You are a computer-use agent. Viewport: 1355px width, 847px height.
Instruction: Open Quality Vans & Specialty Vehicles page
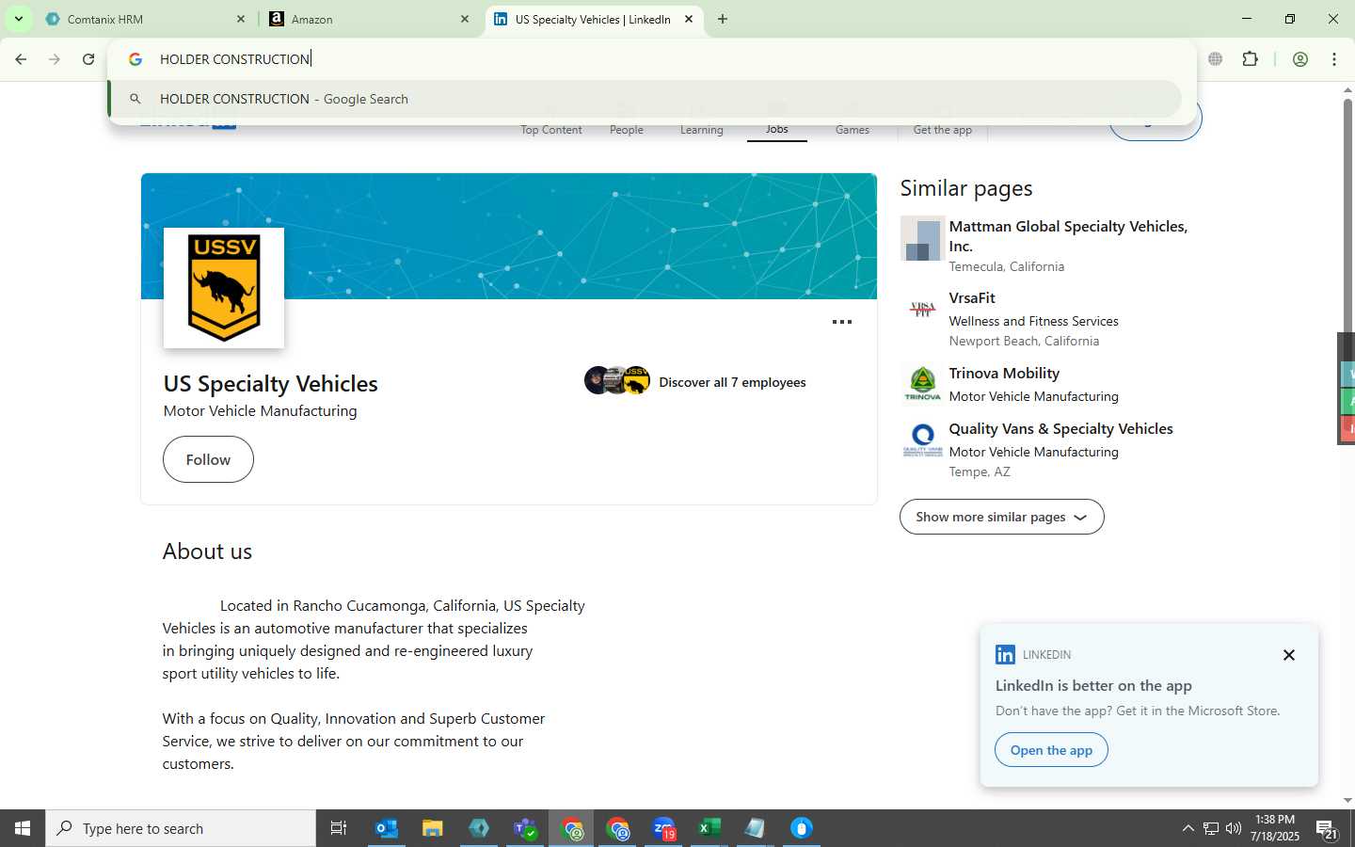(1060, 429)
